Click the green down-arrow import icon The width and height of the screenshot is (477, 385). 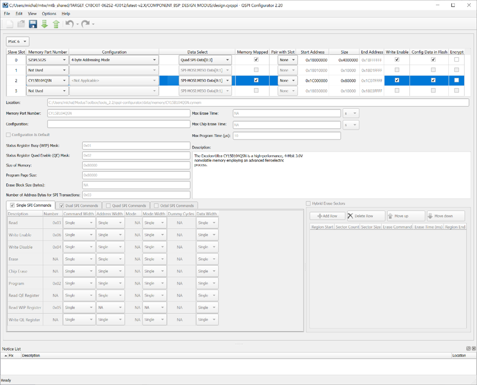point(45,24)
